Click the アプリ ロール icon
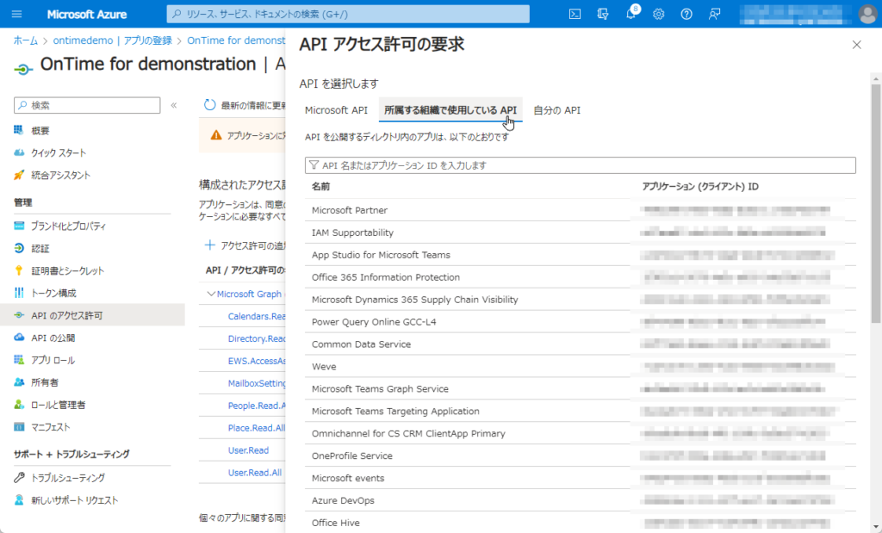Screen dimensions: 882x533 pyautogui.click(x=19, y=360)
